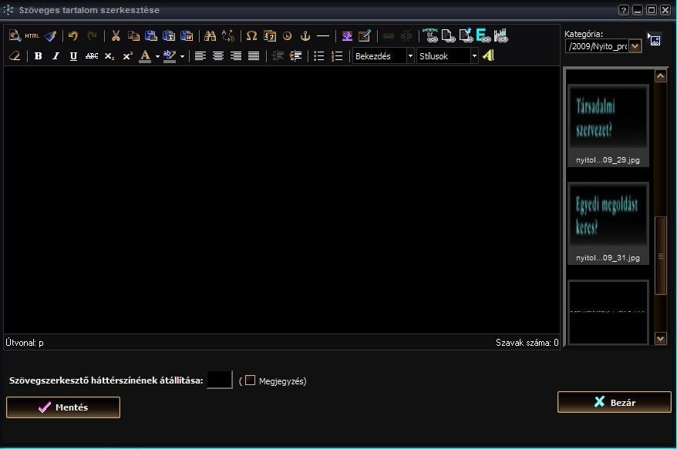Viewport: 677px width, 449px height.
Task: Toggle italic formatting
Action: coord(56,56)
